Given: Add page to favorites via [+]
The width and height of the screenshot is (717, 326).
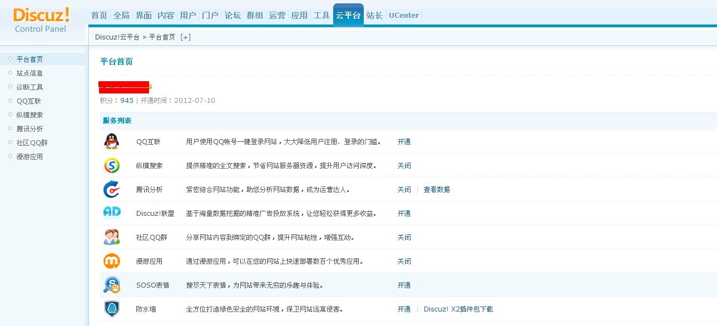Looking at the screenshot, I should click(x=185, y=37).
